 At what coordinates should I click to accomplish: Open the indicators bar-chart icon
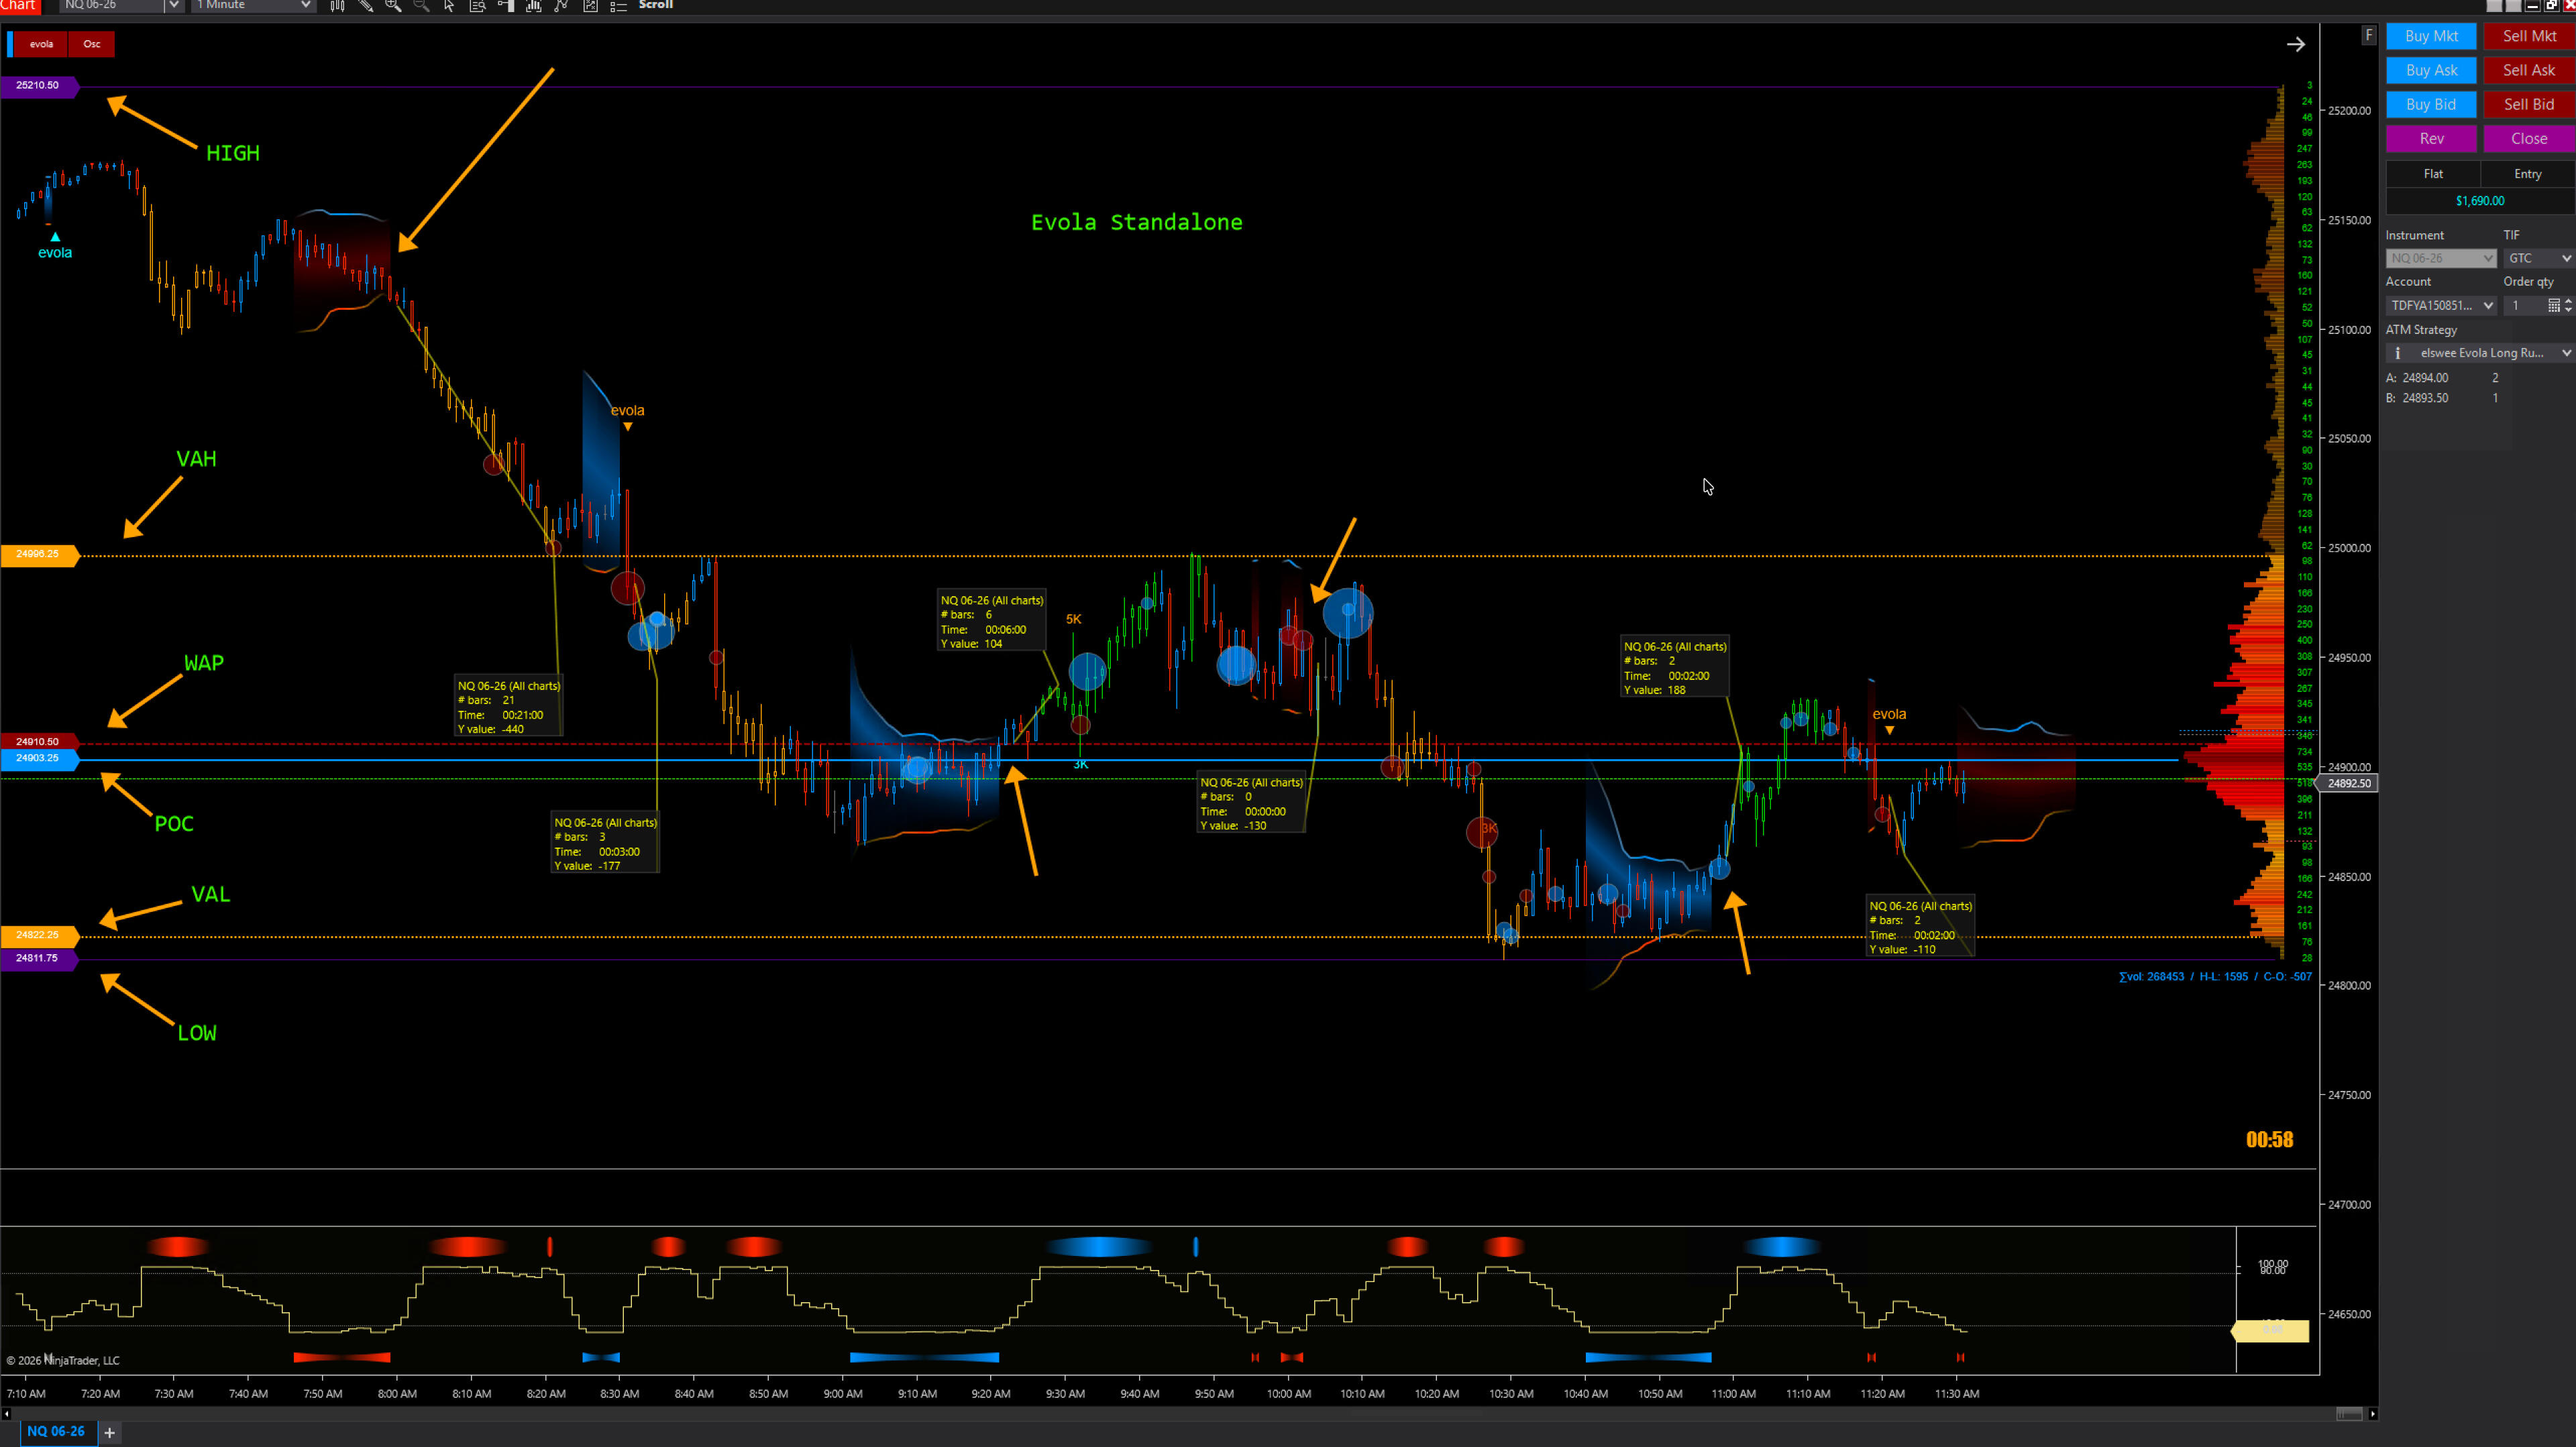pyautogui.click(x=534, y=6)
